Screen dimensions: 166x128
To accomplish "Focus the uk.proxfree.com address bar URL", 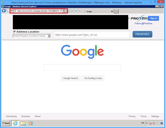I will (x=38, y=11).
